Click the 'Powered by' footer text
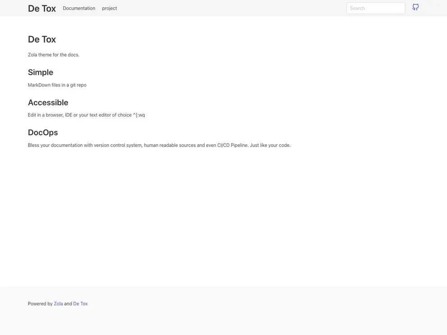 pyautogui.click(x=40, y=303)
